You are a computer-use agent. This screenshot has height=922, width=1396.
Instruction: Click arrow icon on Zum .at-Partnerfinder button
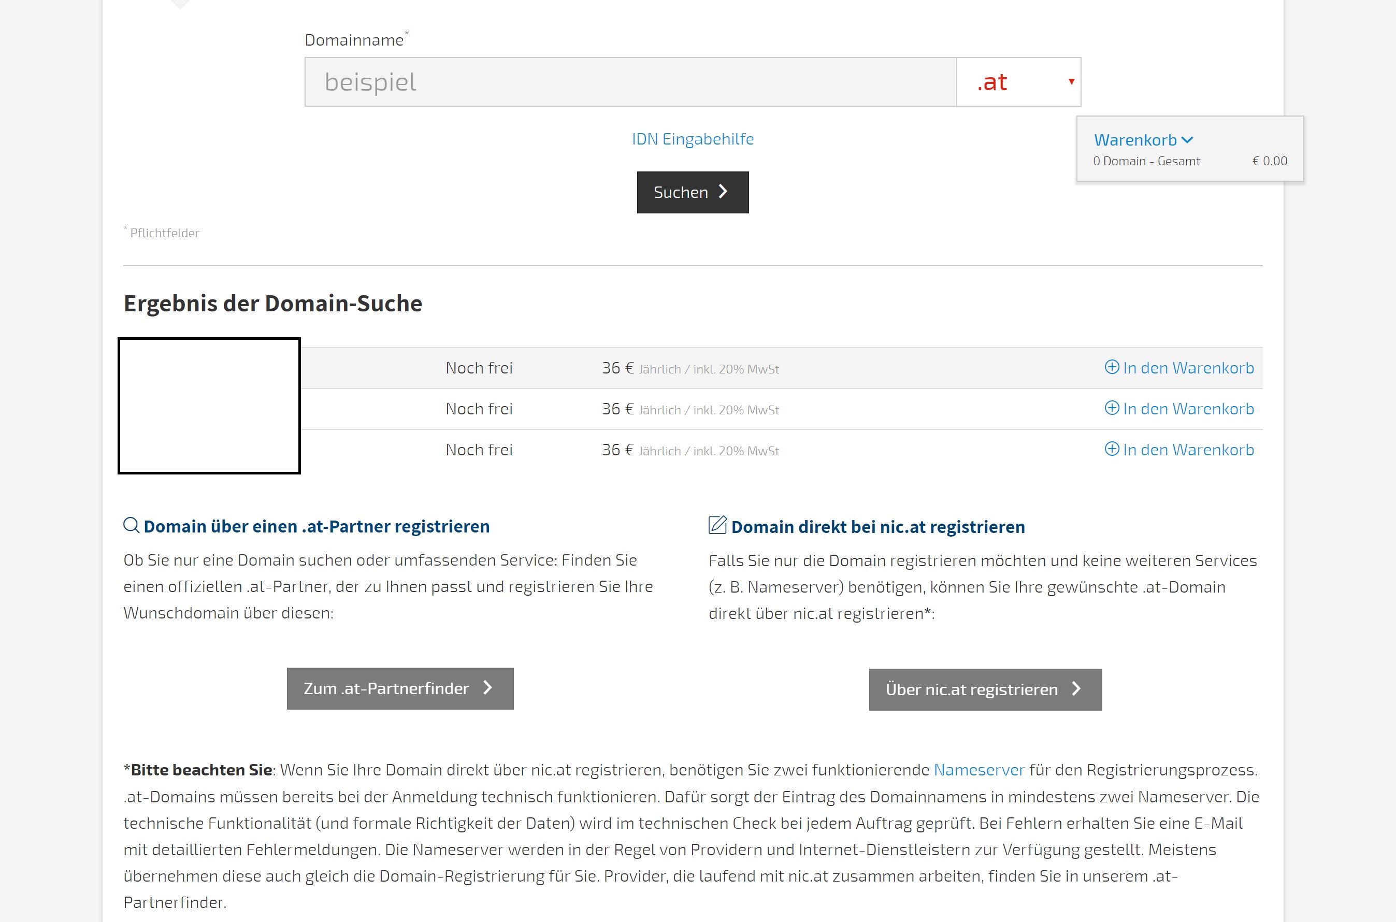pyautogui.click(x=487, y=687)
